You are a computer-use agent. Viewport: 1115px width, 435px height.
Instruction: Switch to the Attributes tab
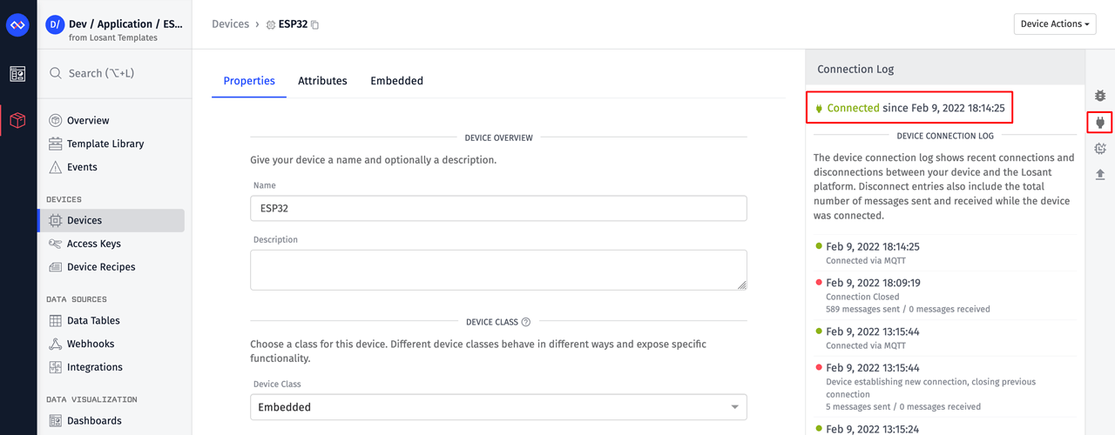click(x=322, y=81)
